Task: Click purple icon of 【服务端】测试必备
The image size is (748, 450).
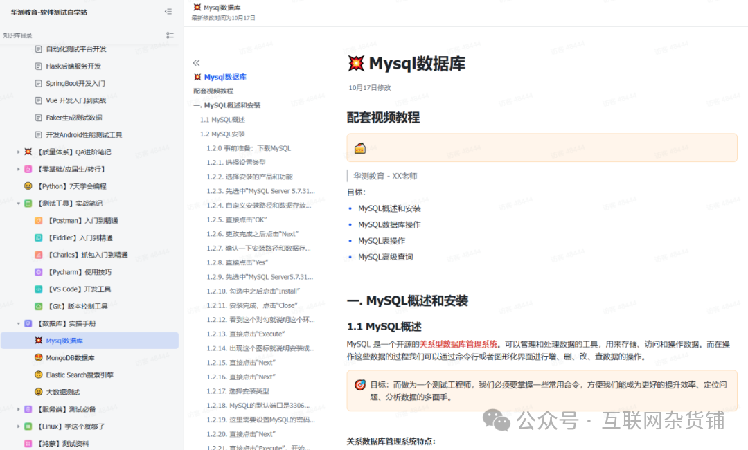Action: (28, 409)
